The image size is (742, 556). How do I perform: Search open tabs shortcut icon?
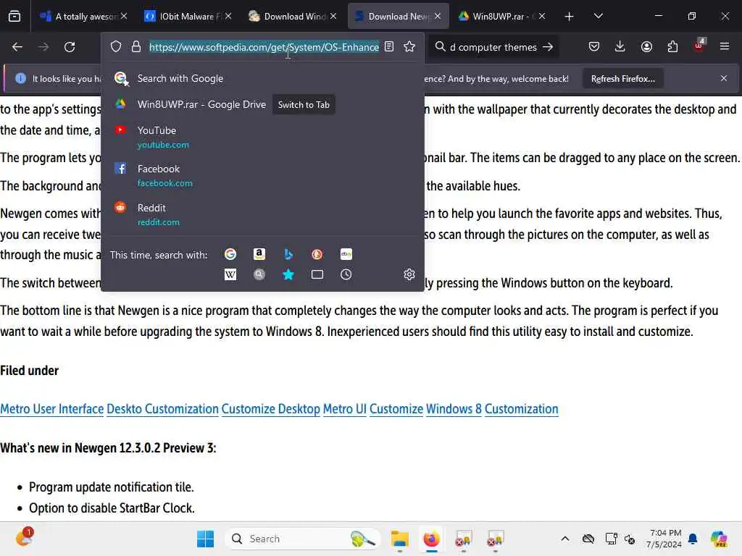pos(317,274)
